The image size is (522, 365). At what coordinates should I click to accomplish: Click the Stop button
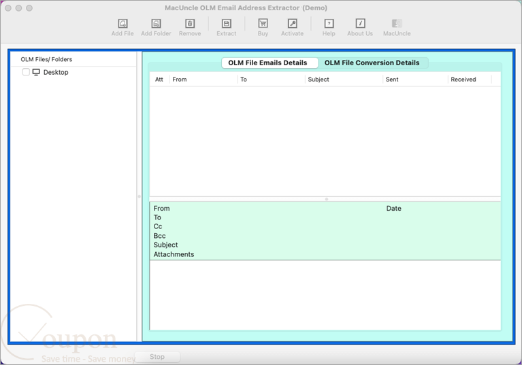(x=157, y=357)
